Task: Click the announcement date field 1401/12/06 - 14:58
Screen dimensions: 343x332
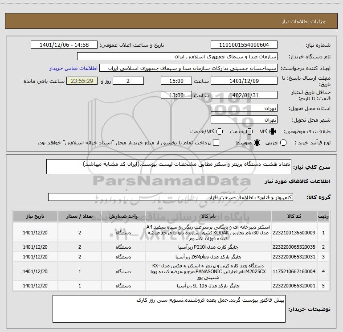Action: click(x=64, y=45)
